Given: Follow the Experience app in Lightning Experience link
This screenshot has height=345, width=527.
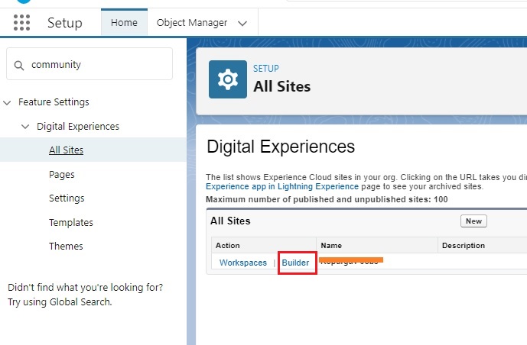Looking at the screenshot, I should (282, 186).
